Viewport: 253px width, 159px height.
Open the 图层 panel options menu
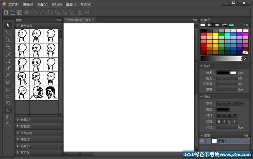pos(246,136)
